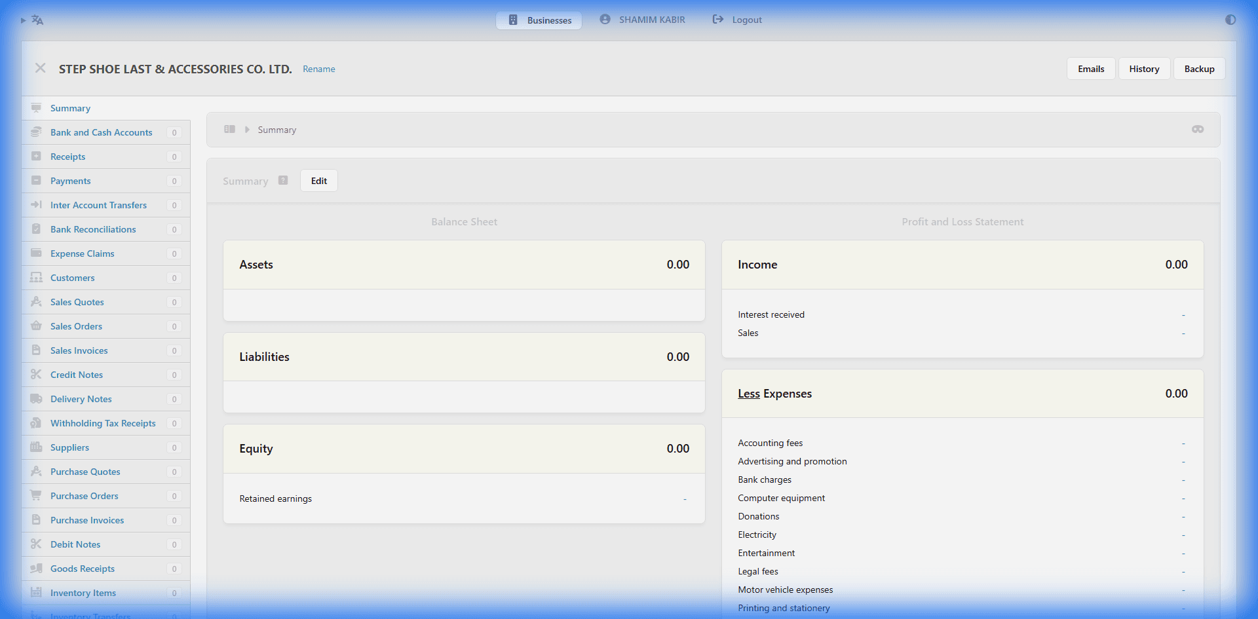This screenshot has height=619, width=1258.
Task: Click the businesses icon in the breadcrumb bar
Action: [229, 129]
